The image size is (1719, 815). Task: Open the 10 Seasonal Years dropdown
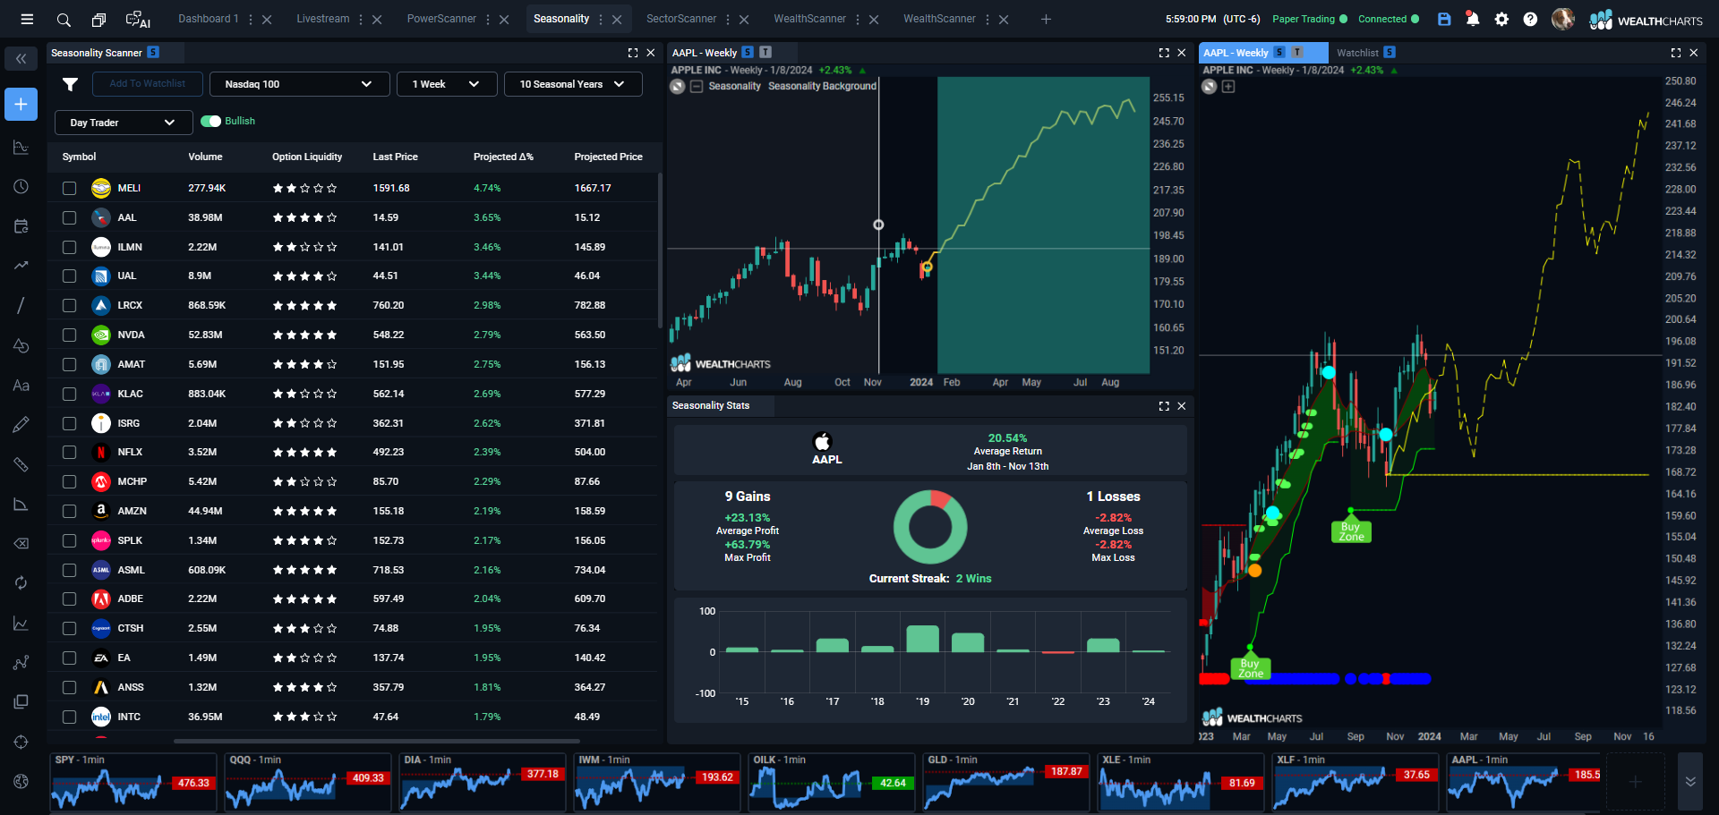(573, 84)
